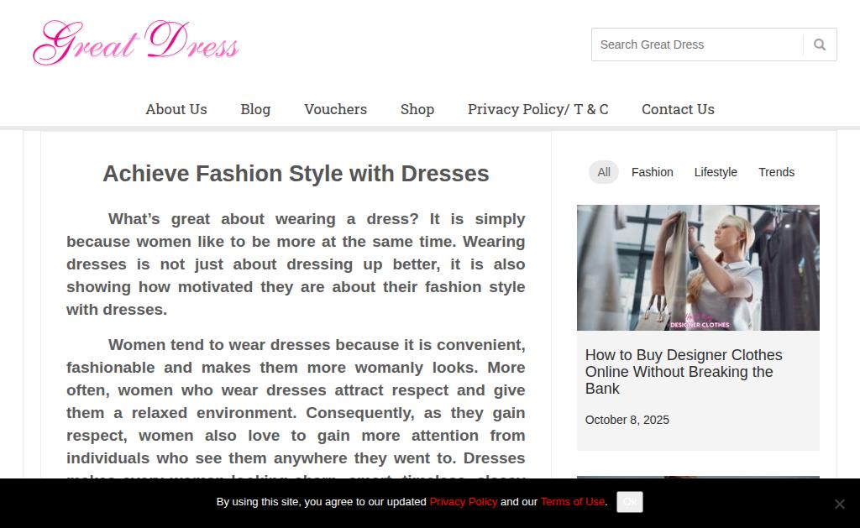Open the Terms of Use link
The height and width of the screenshot is (528, 860).
pos(573,502)
